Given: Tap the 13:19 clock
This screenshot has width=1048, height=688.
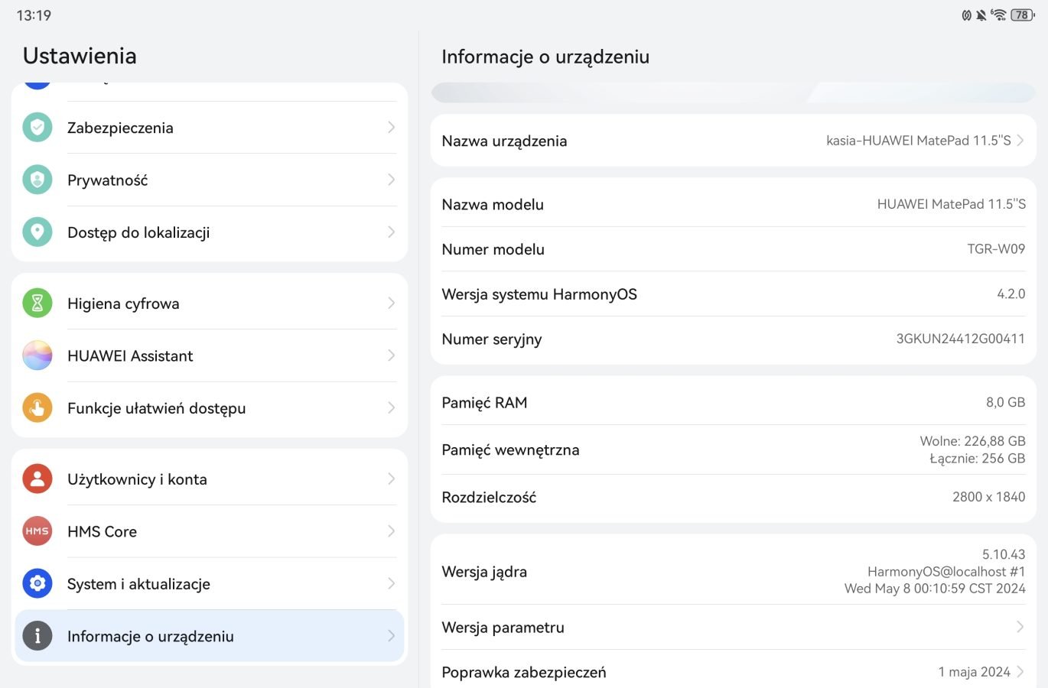Looking at the screenshot, I should click(x=34, y=15).
